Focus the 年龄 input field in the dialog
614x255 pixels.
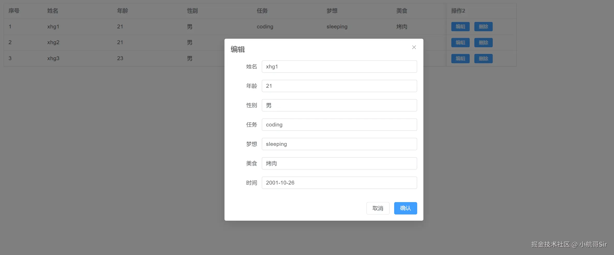click(339, 86)
